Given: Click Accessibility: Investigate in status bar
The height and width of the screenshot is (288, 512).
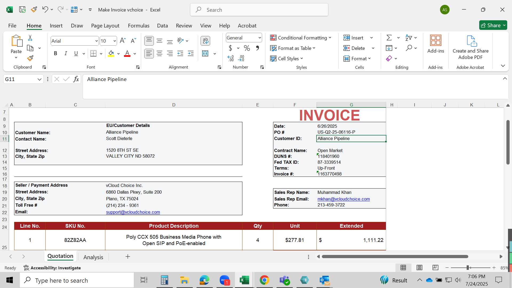Looking at the screenshot, I should tap(52, 268).
